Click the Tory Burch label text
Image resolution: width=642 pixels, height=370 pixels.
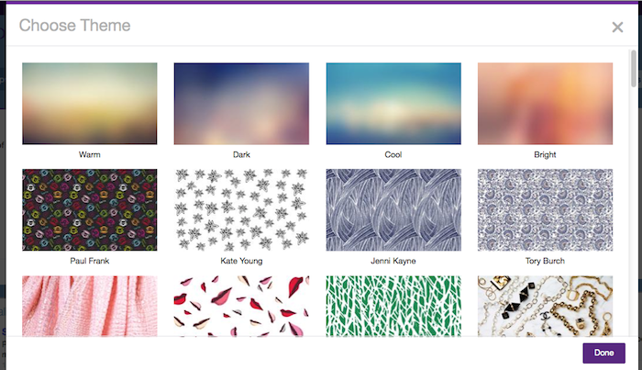coord(546,261)
